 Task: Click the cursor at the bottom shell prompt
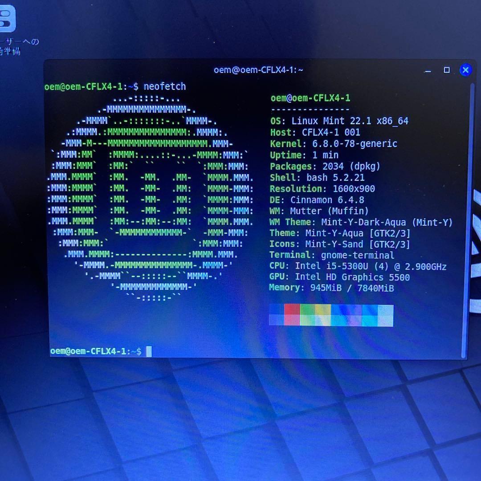(x=149, y=351)
